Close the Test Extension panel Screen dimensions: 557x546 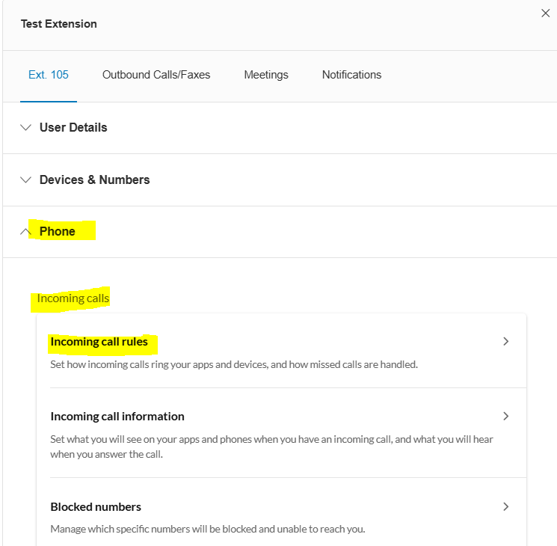pyautogui.click(x=545, y=13)
